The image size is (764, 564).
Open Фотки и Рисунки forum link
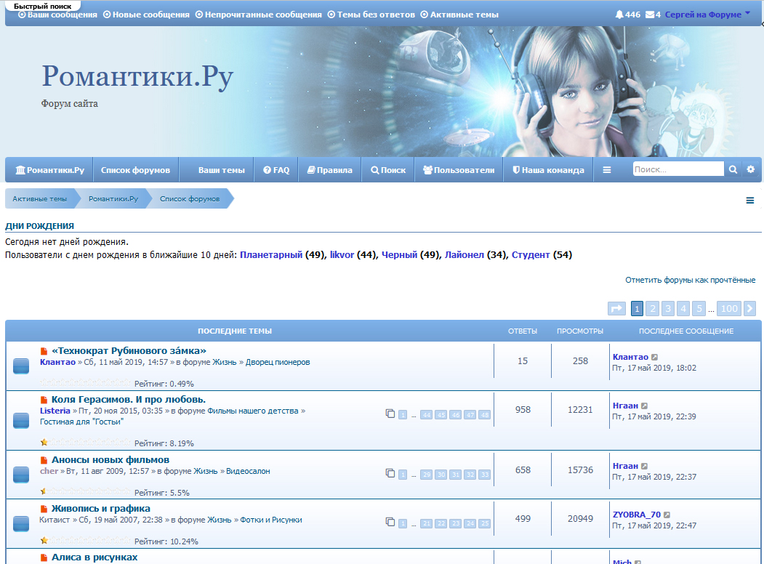pyautogui.click(x=271, y=520)
